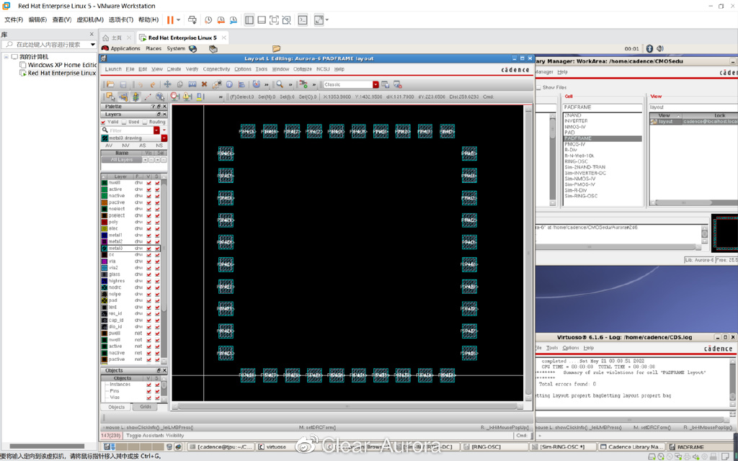The width and height of the screenshot is (738, 461).
Task: Toggle selectability checkbox of metal1 layer
Action: pyautogui.click(x=157, y=235)
